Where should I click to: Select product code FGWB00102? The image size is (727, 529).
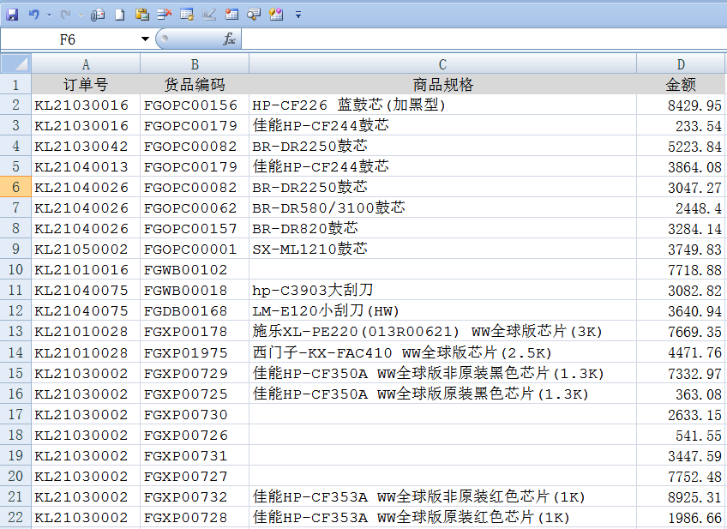tap(195, 269)
